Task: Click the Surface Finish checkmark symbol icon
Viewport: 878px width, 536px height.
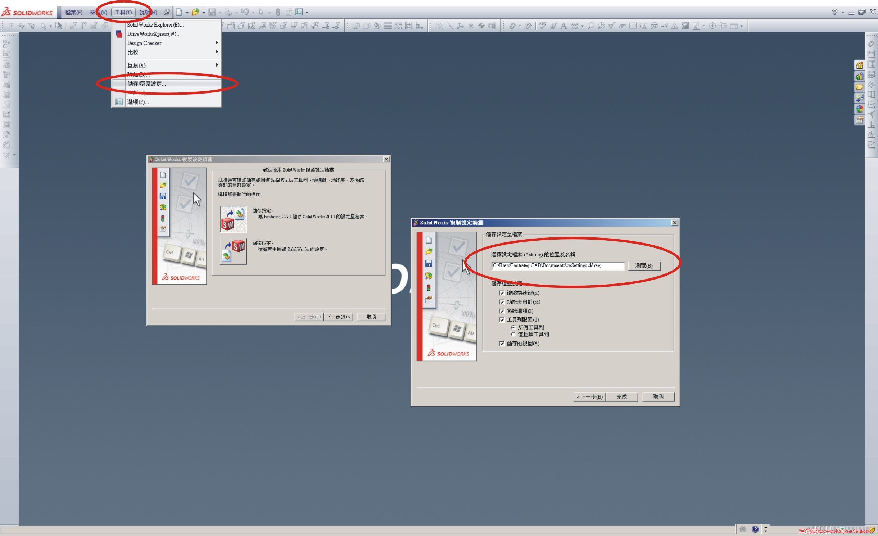Action: 611,26
